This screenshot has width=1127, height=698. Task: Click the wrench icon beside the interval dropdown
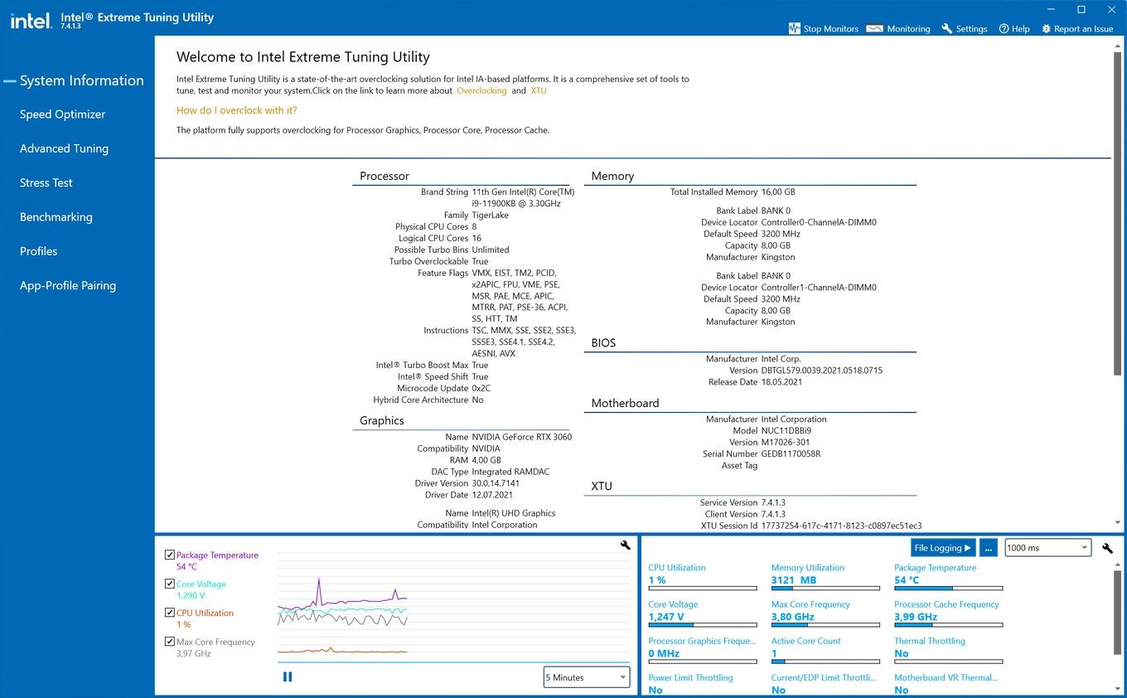(1107, 548)
